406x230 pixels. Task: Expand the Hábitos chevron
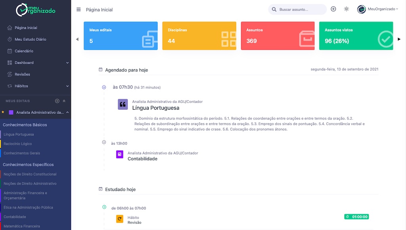(x=67, y=86)
